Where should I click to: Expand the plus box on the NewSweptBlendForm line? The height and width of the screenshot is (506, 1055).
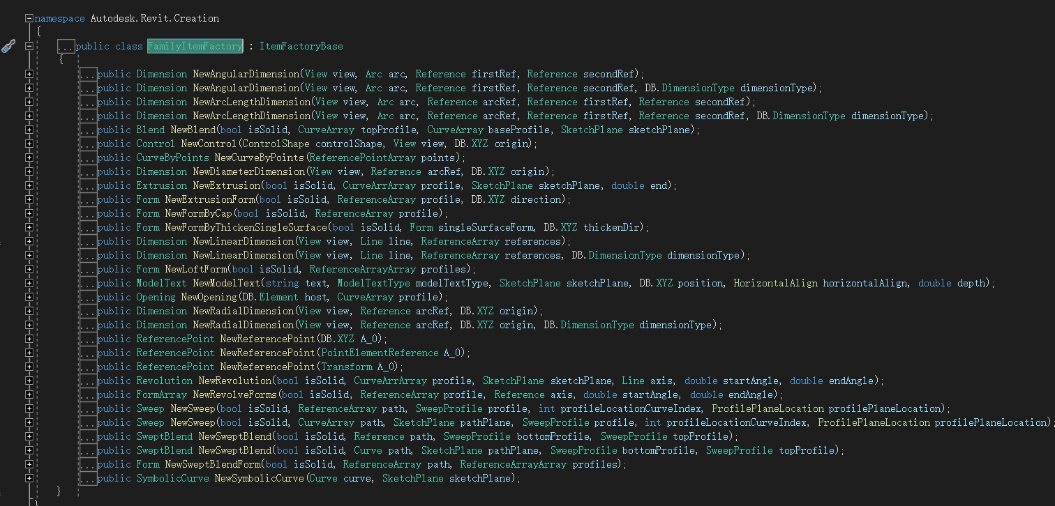[x=29, y=464]
